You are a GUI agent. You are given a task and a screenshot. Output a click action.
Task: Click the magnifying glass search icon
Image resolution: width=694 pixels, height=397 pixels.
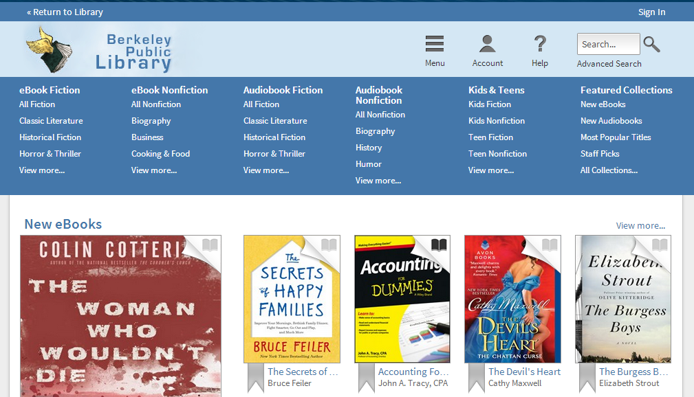pos(652,44)
